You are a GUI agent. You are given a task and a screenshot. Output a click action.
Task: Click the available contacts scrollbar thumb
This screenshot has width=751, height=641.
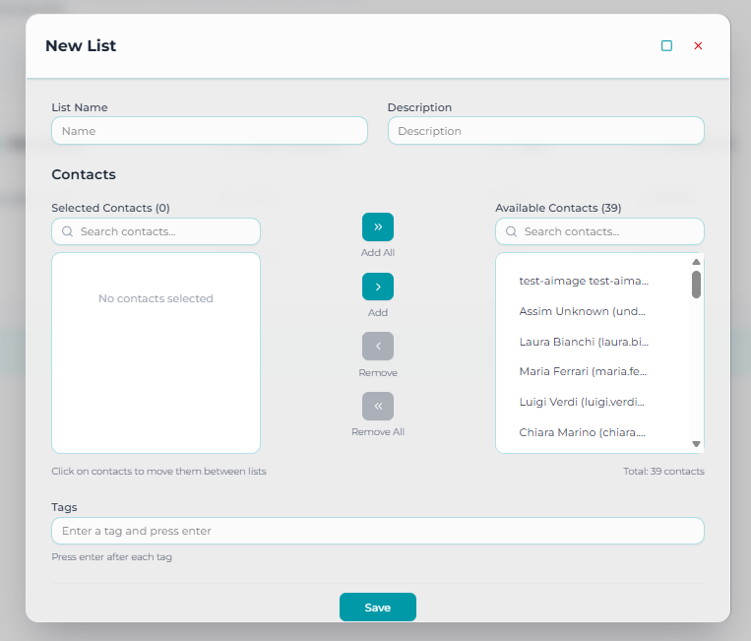pyautogui.click(x=696, y=284)
